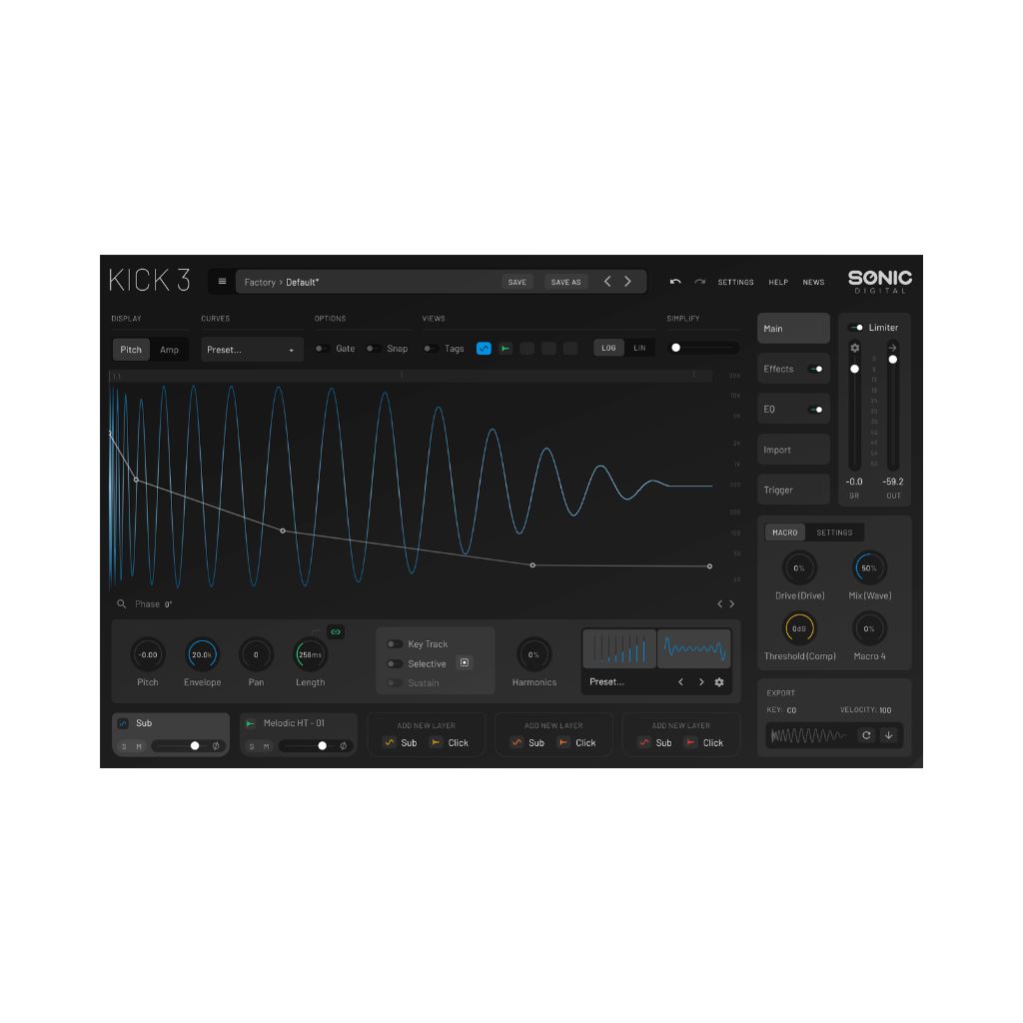The width and height of the screenshot is (1023, 1023).
Task: Open the waveform Preset... selector
Action: 606,681
